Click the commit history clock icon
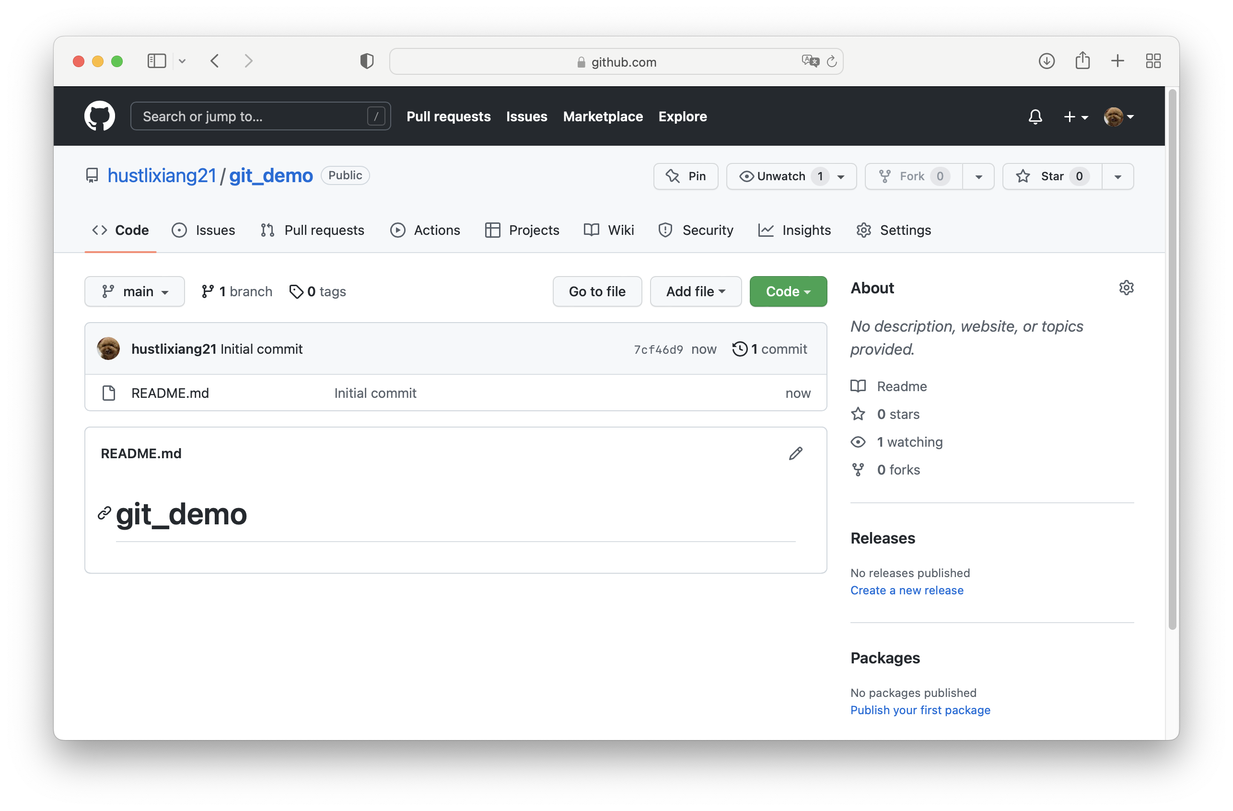Viewport: 1233px width, 811px height. point(739,348)
